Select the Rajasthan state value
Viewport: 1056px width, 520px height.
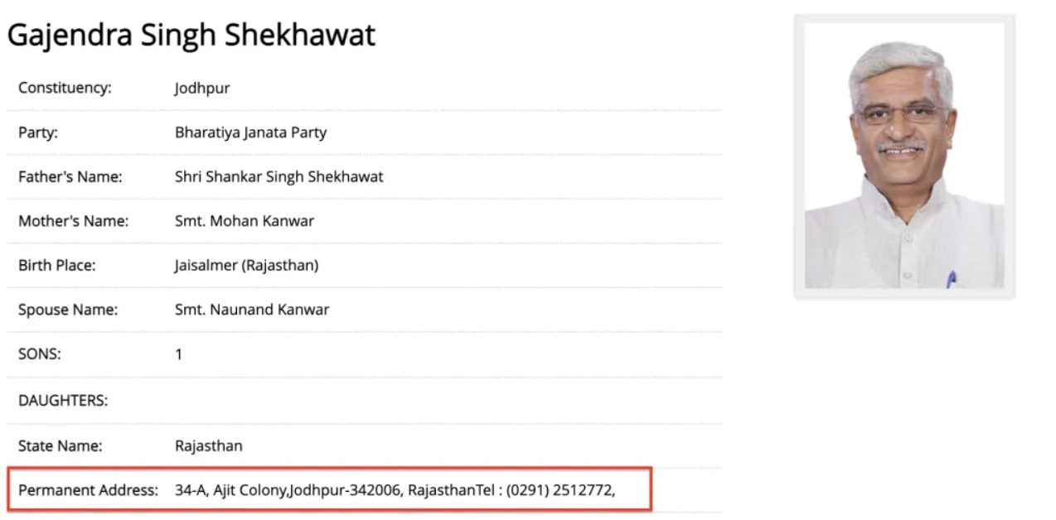[x=209, y=445]
